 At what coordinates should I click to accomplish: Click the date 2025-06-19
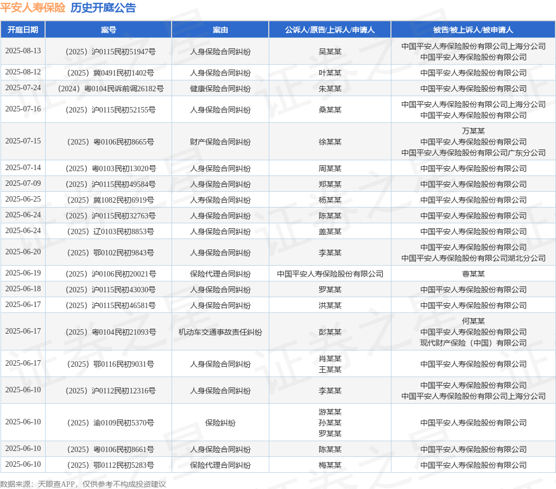tap(23, 273)
